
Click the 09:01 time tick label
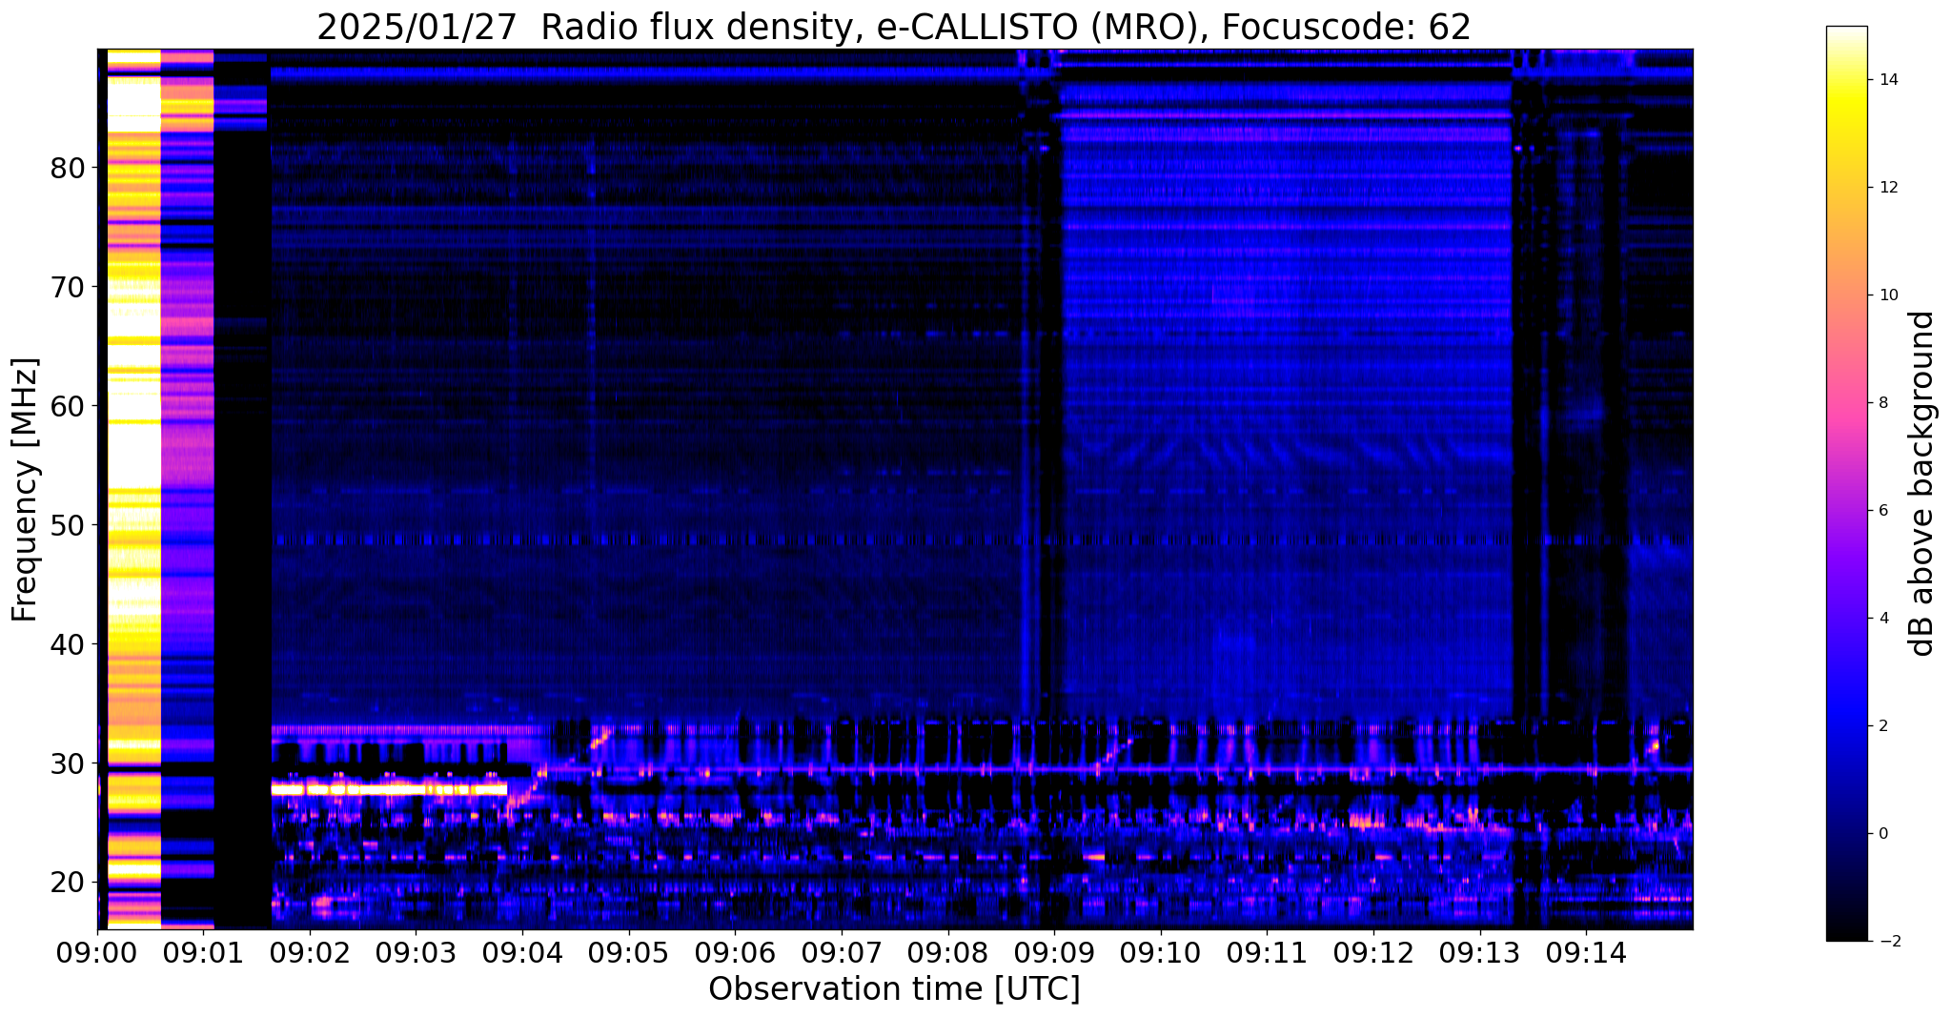point(203,953)
